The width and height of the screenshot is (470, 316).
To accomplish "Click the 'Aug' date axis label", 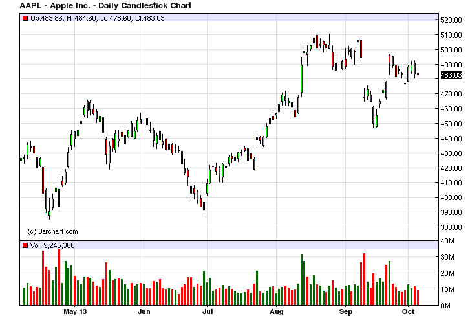I will tap(276, 312).
